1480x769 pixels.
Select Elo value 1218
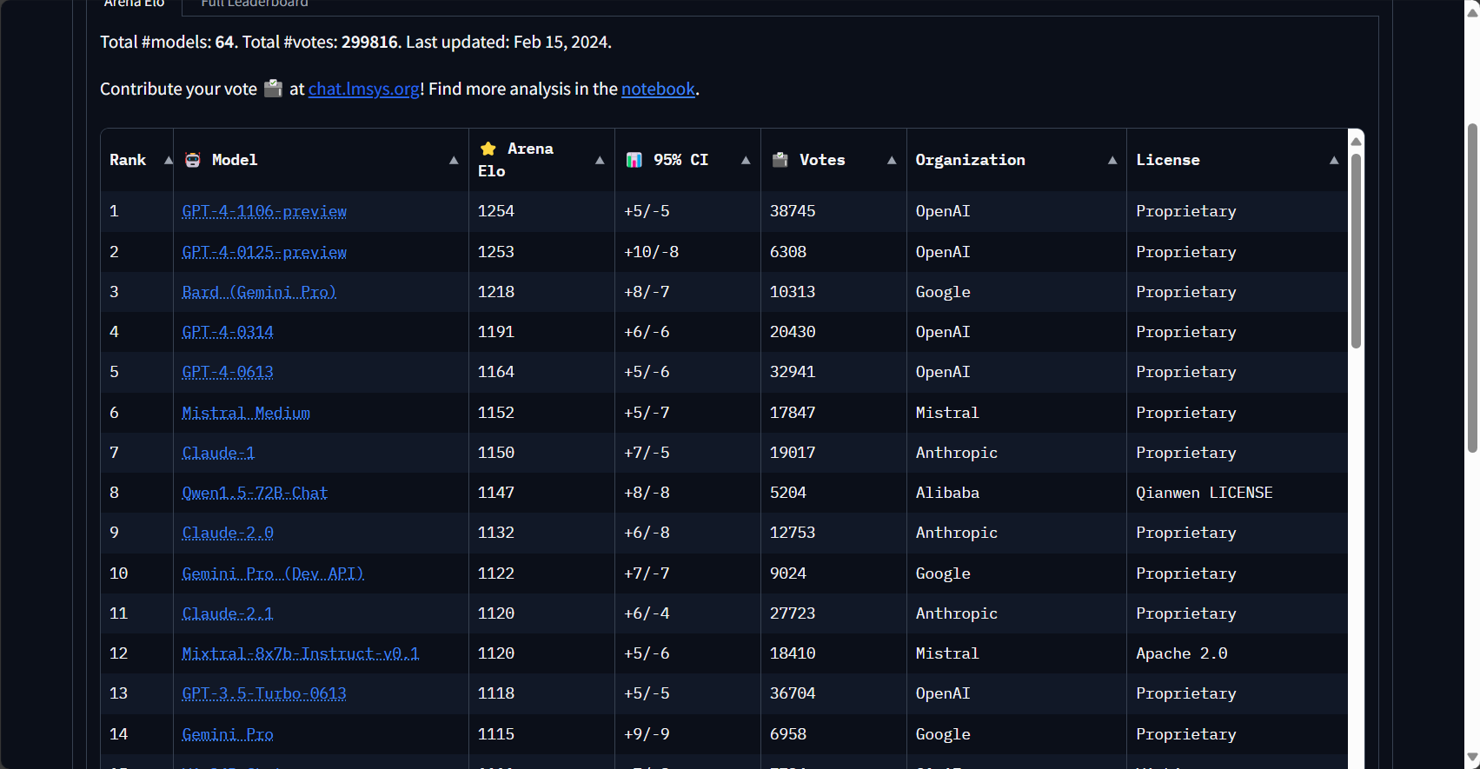point(496,292)
